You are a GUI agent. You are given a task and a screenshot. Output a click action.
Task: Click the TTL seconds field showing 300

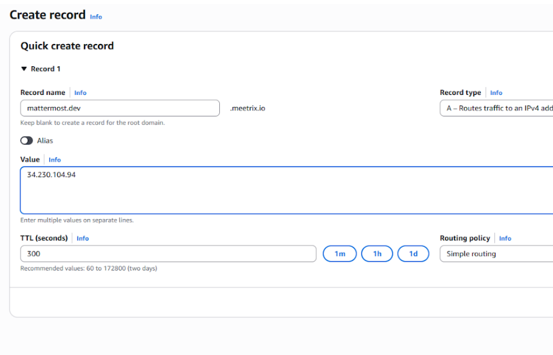[168, 254]
